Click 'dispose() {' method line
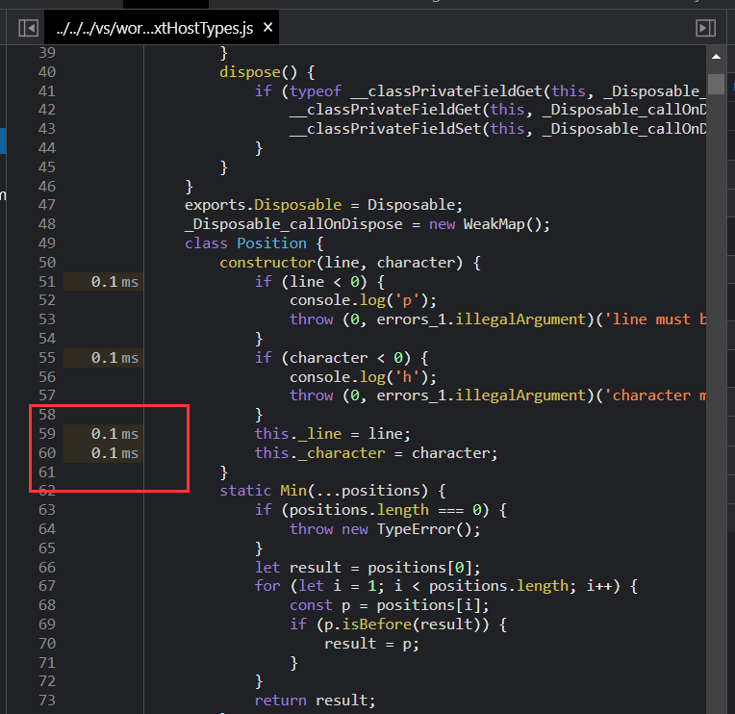Image resolution: width=735 pixels, height=714 pixels. [x=267, y=72]
